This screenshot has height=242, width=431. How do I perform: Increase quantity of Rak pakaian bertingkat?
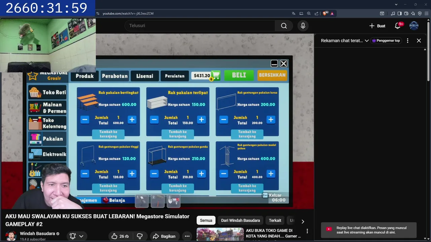tap(132, 120)
